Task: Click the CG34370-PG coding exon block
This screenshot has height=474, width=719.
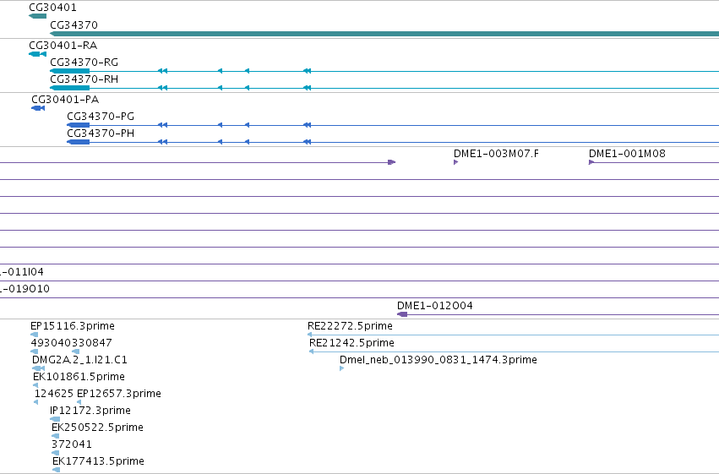Action: pos(79,125)
